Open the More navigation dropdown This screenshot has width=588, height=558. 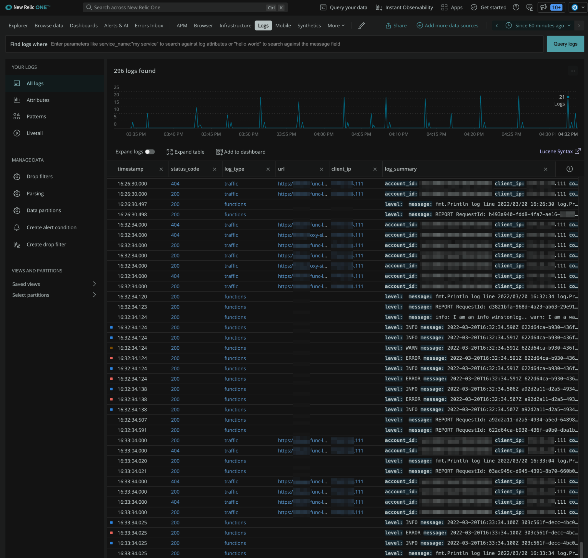[x=336, y=26]
